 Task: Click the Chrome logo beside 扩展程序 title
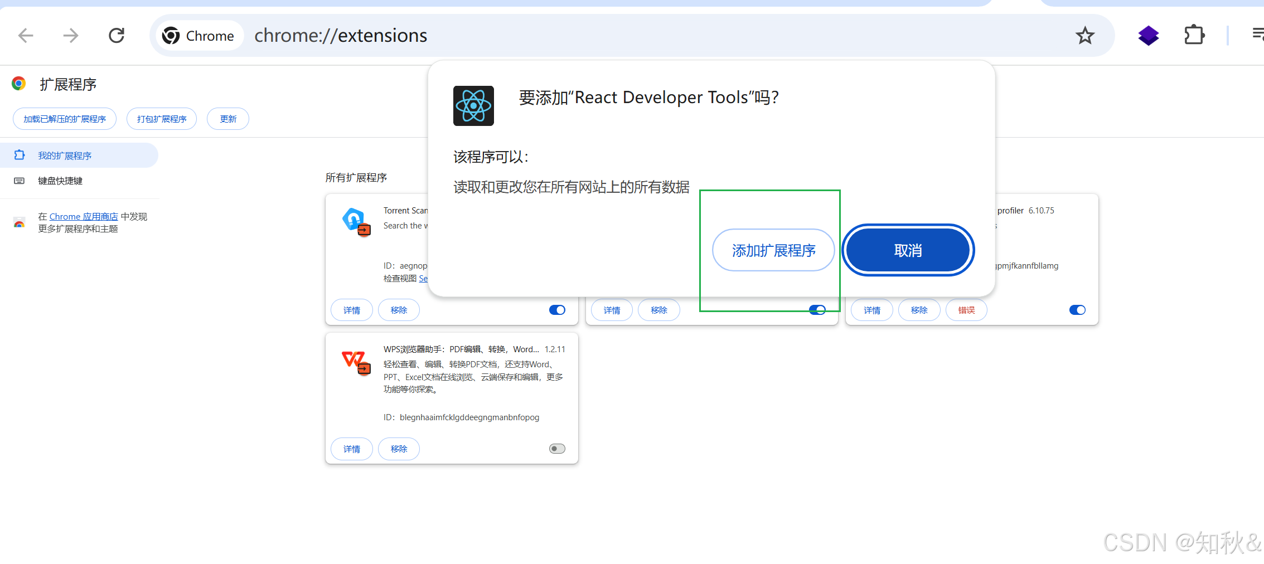[19, 84]
